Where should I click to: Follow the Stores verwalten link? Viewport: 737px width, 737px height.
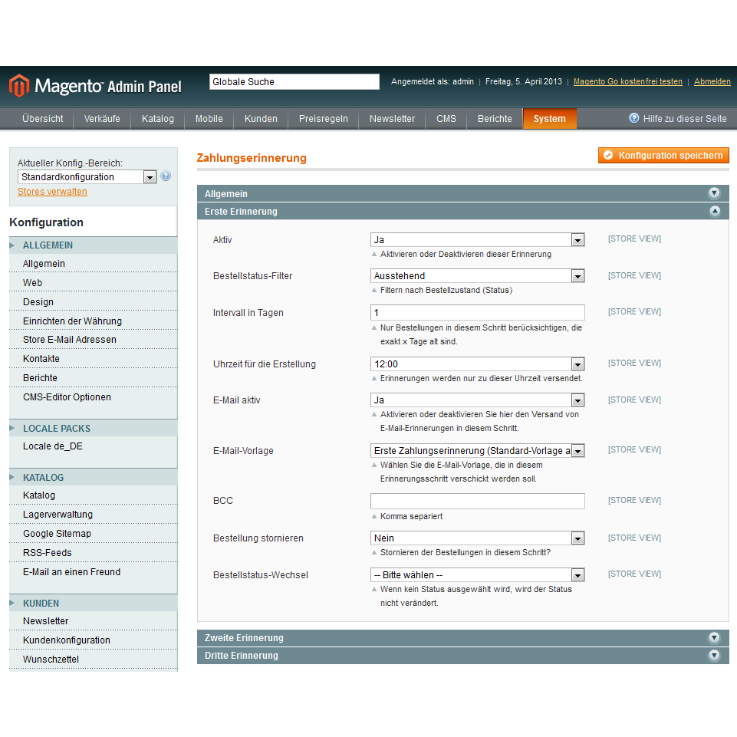point(52,192)
